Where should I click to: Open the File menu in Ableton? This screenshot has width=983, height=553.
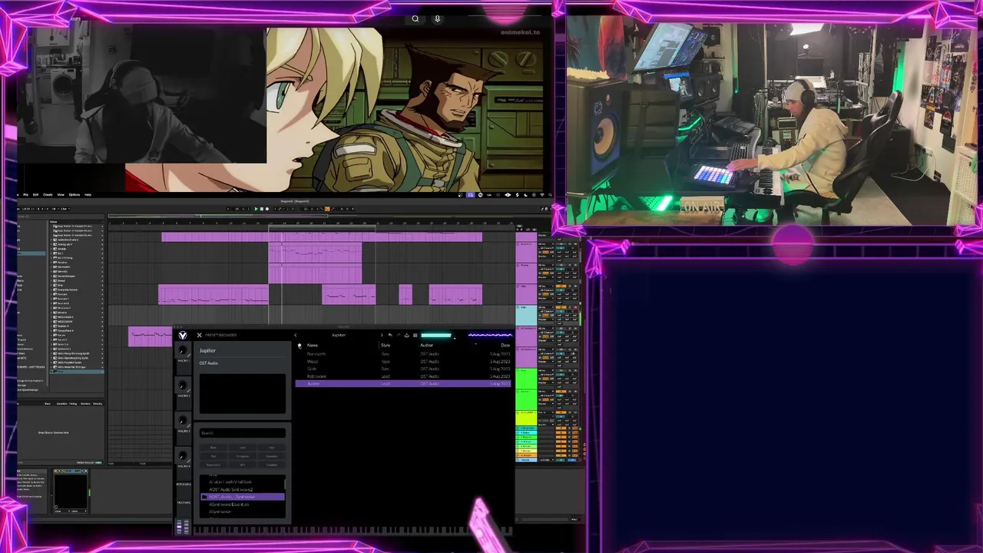coord(26,195)
